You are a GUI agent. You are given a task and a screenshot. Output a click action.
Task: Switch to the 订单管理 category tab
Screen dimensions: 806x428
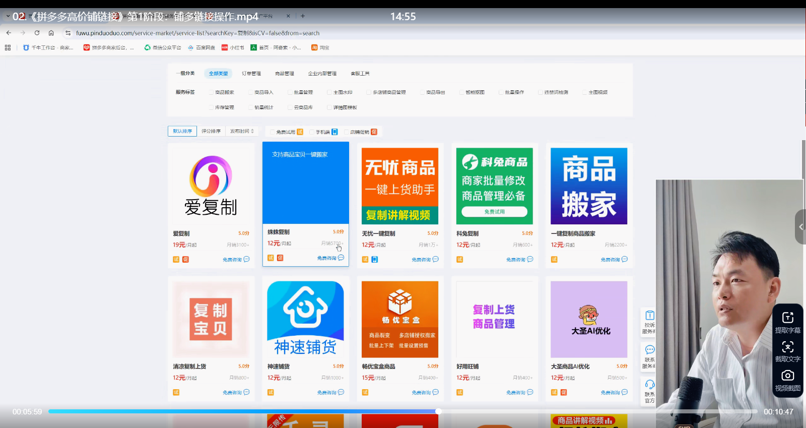[x=251, y=74]
